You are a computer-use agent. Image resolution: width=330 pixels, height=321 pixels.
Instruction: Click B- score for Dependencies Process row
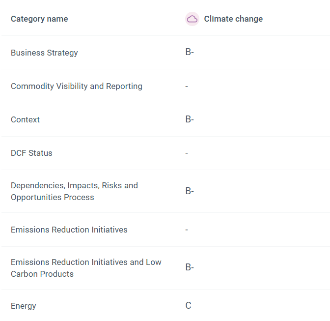[190, 191]
